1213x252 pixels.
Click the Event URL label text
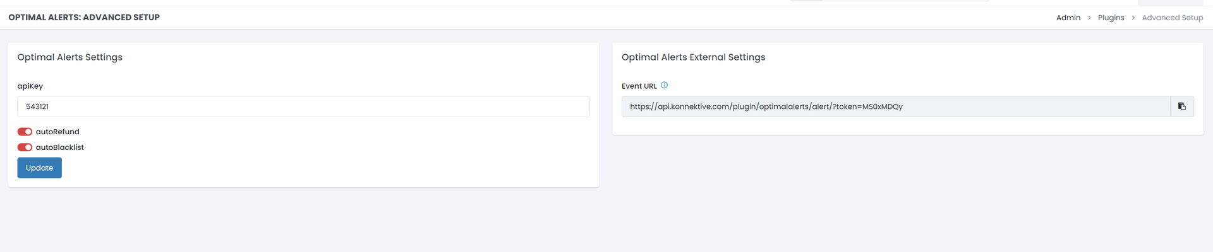(639, 86)
